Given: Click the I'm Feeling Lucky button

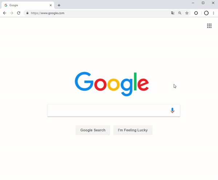Looking at the screenshot, I should click(133, 130).
